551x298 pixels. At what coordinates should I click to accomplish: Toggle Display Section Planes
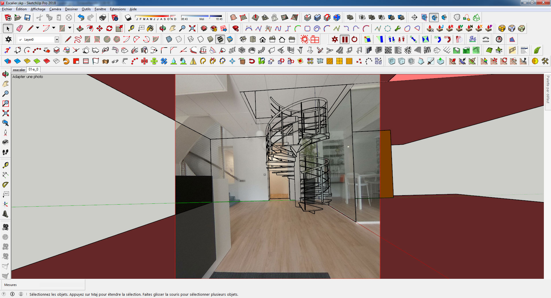424,17
